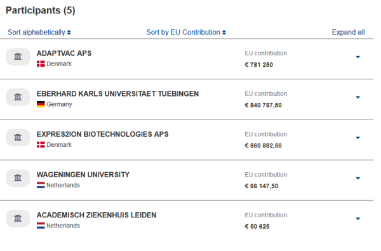
Task: Click the Germany flag under Eberhard Karls Universitaet
Action: [41, 104]
